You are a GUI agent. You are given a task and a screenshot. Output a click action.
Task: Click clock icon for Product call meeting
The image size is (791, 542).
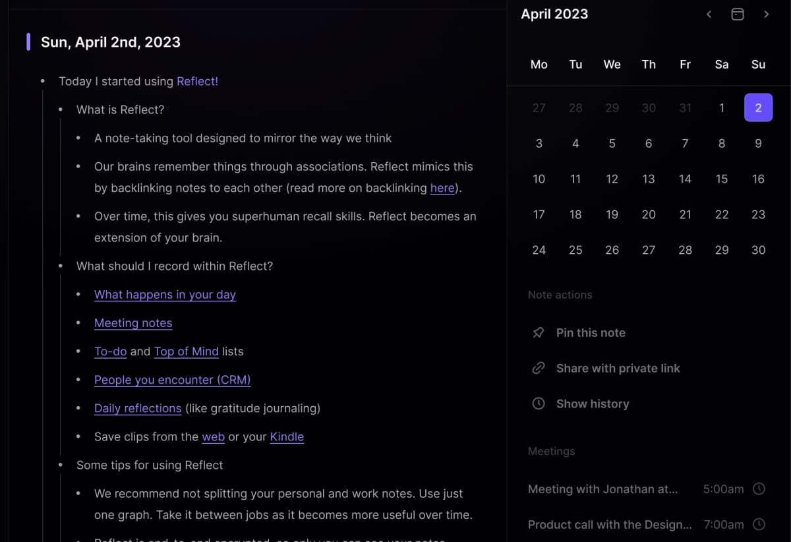[759, 525]
